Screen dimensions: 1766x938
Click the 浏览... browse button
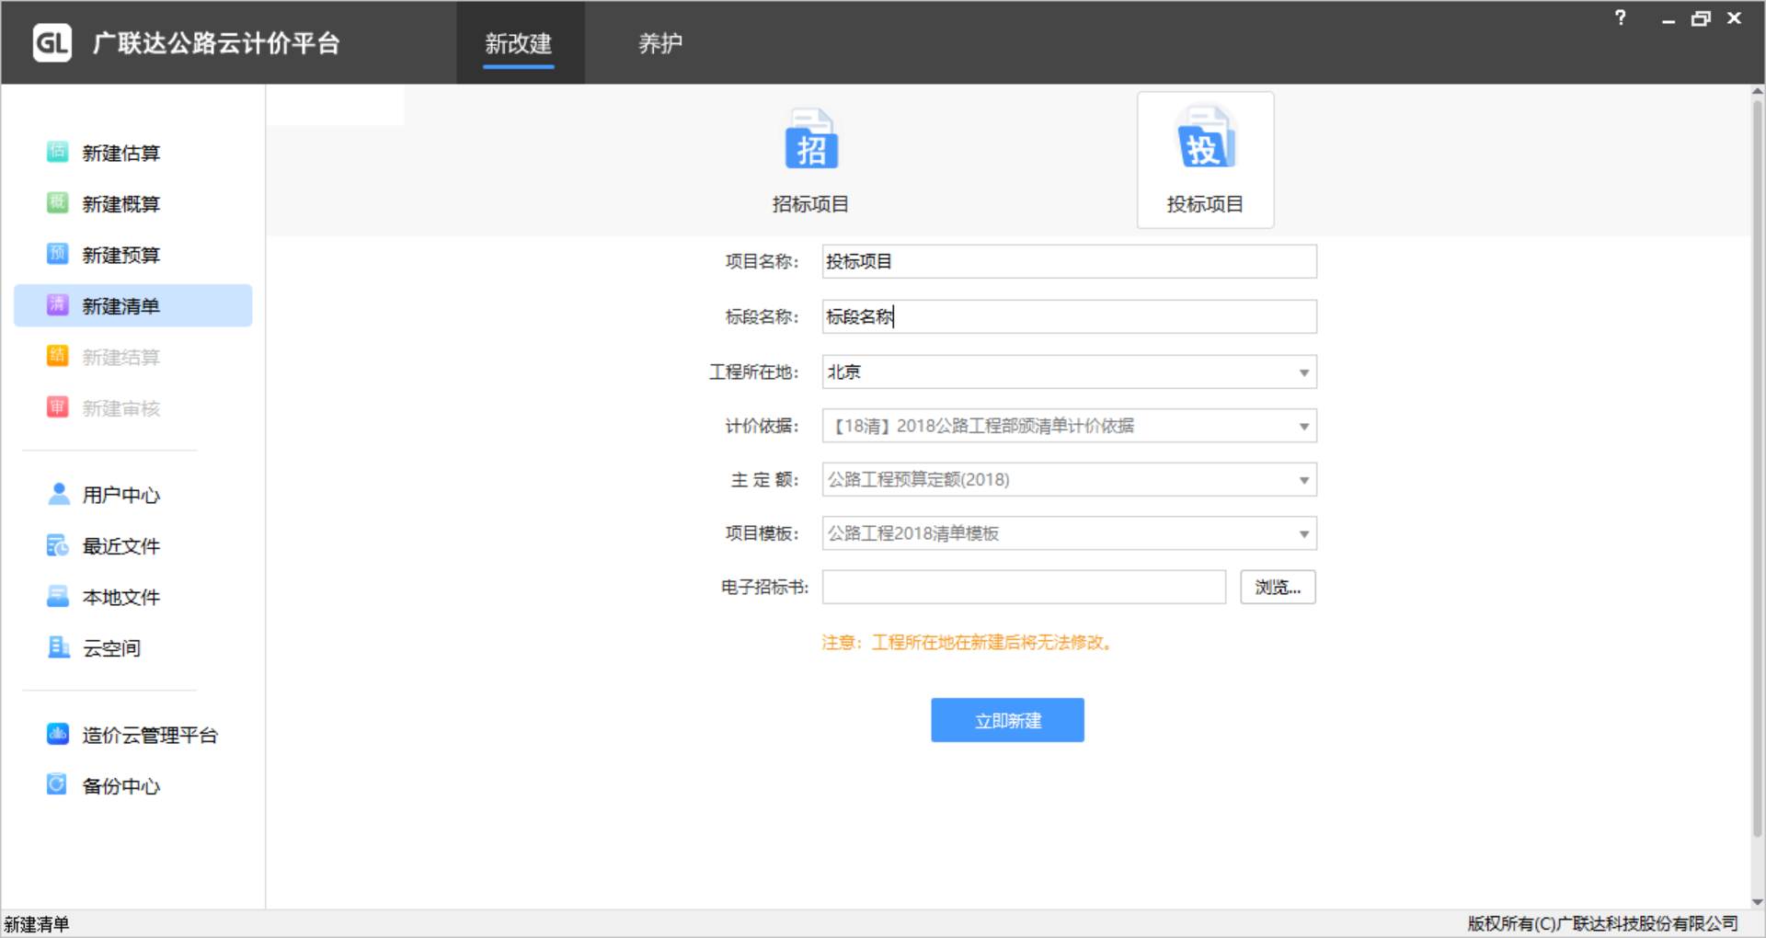[1278, 587]
